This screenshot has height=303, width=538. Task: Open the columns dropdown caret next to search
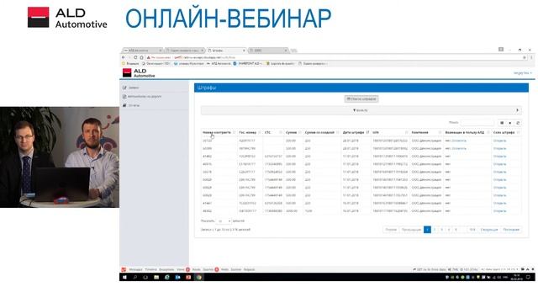[510, 123]
